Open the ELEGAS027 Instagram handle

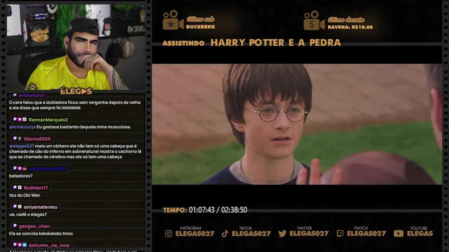coord(195,233)
